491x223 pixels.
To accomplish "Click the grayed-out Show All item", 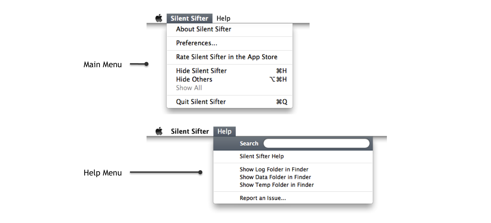I will [189, 88].
